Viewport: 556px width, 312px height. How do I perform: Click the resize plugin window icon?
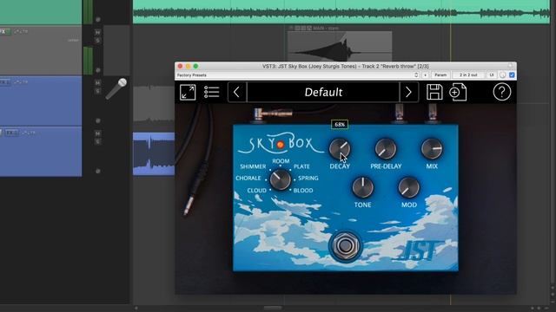tap(188, 93)
